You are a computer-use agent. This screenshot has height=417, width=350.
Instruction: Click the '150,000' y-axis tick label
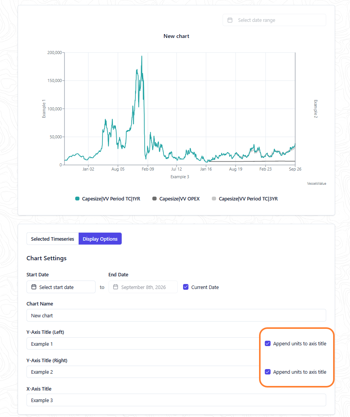point(54,80)
